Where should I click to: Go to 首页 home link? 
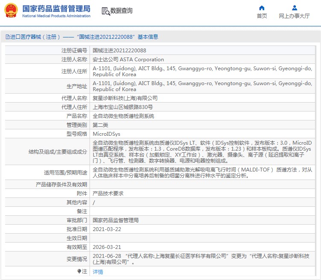(262, 16)
